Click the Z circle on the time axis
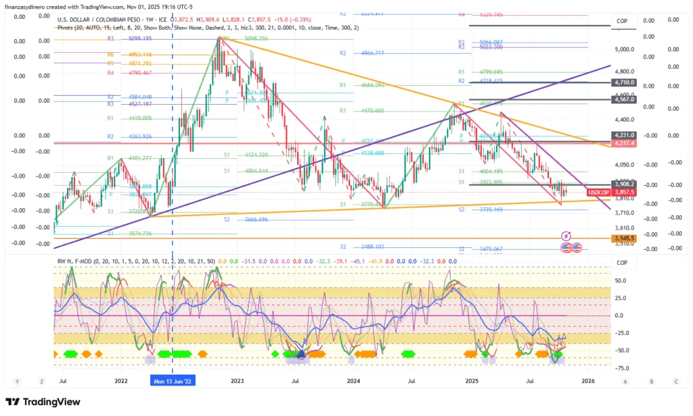693x416 pixels. click(41, 381)
